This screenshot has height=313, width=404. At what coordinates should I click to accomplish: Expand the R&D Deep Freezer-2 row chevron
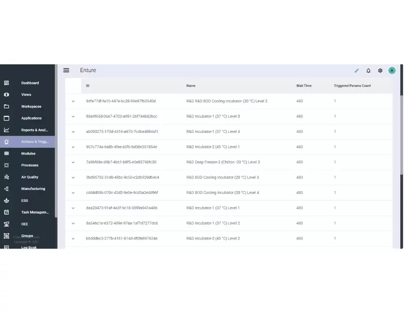(73, 162)
